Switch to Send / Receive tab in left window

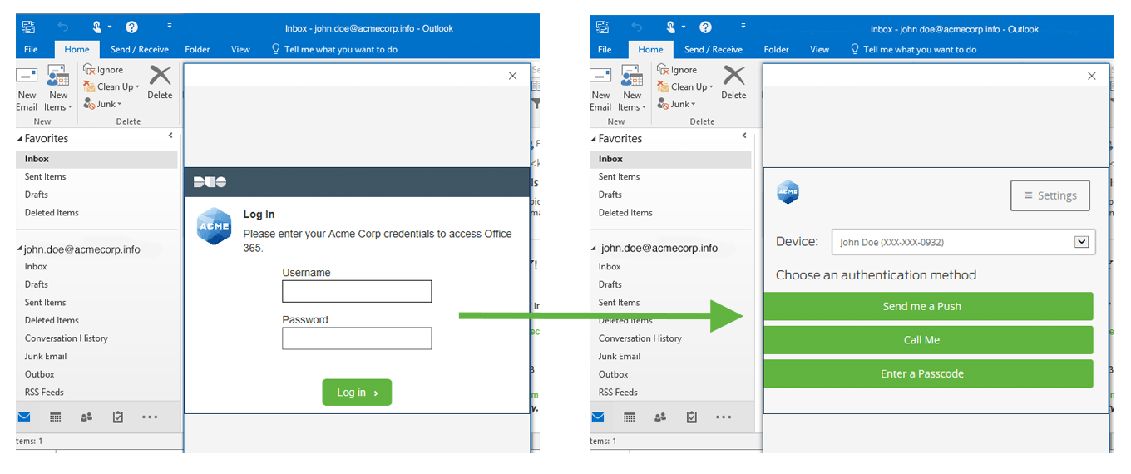(140, 49)
